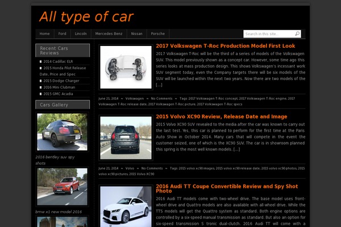Click the '2015 volvo xc90 photos' tag
Image resolution: width=341 pixels, height=227 pixels.
pos(279,169)
